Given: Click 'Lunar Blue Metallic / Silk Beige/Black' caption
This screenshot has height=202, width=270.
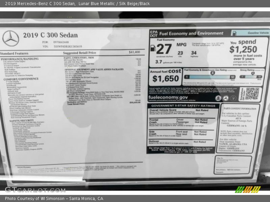Looking at the screenshot, I should pyautogui.click(x=114, y=4).
